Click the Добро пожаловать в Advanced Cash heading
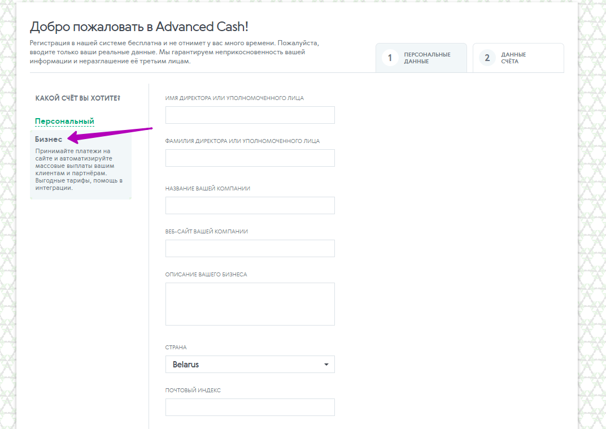This screenshot has height=429, width=606. point(139,27)
